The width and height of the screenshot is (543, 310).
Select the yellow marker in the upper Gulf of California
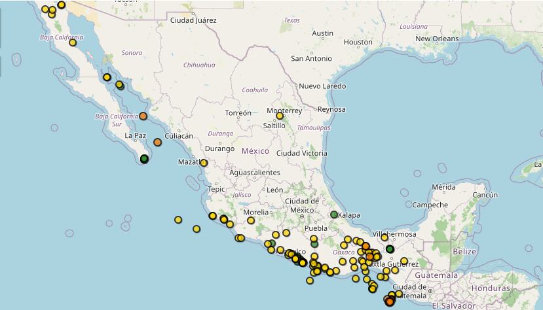coord(107,77)
